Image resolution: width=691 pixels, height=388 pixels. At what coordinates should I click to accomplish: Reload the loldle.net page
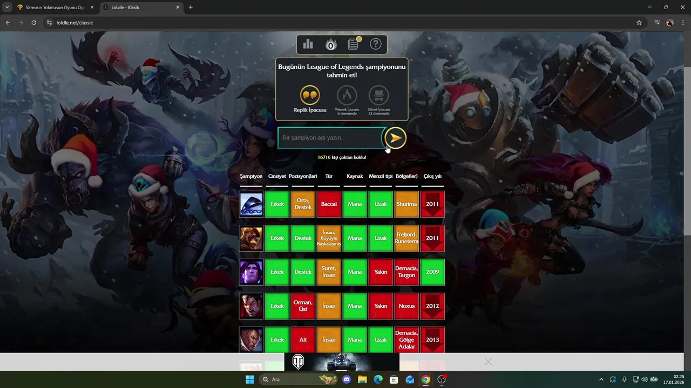point(33,23)
